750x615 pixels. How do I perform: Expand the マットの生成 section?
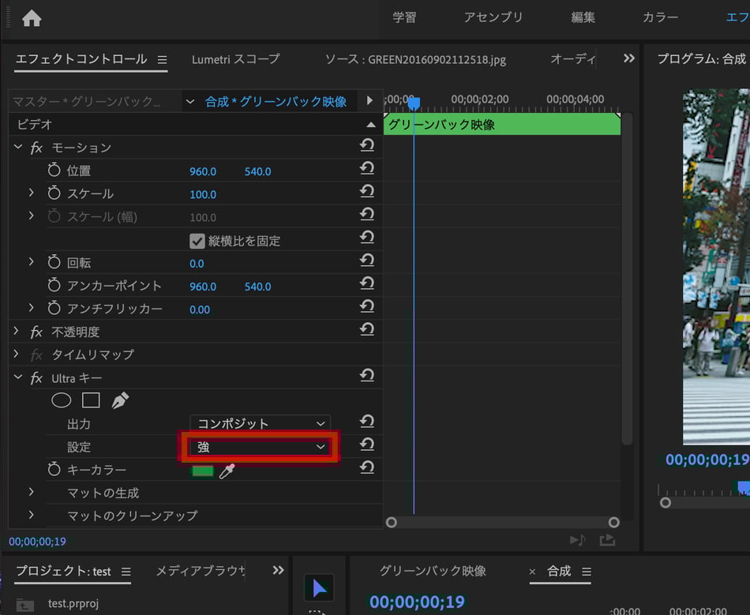[31, 492]
